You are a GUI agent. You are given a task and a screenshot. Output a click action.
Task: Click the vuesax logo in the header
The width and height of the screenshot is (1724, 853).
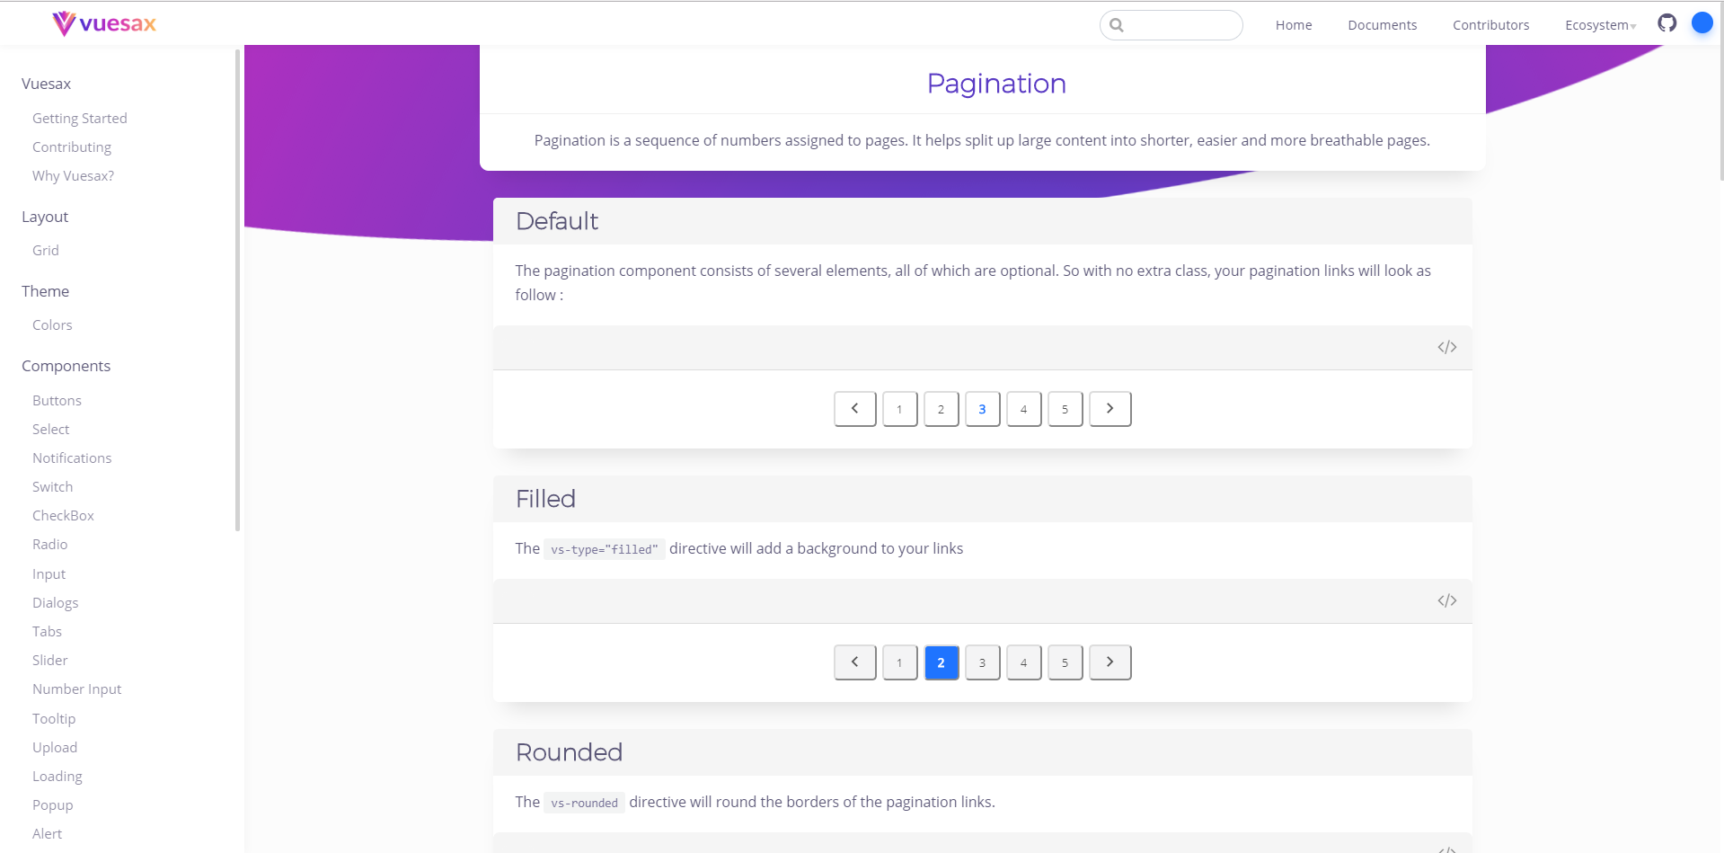[102, 23]
